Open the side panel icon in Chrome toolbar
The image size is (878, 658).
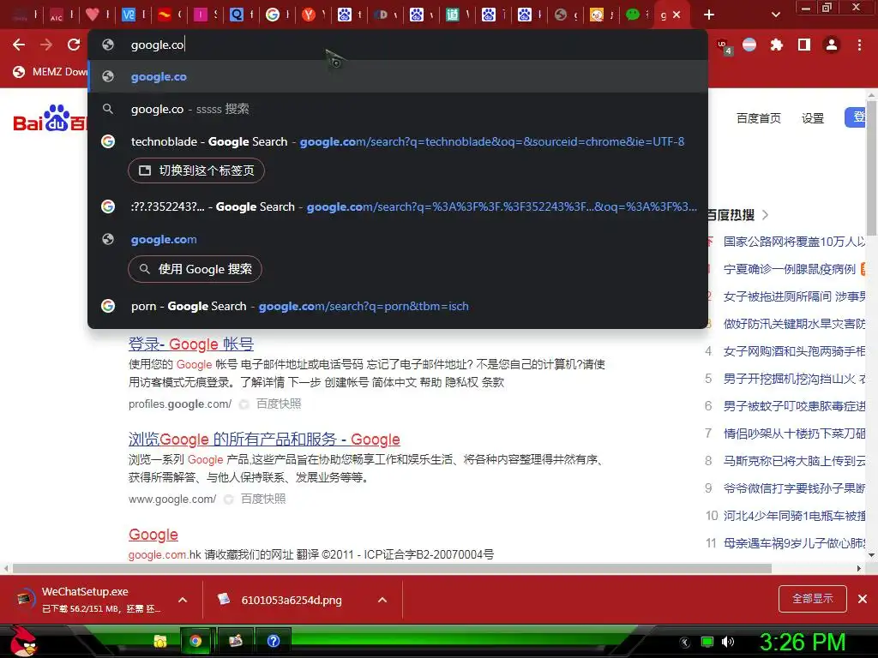tap(804, 45)
